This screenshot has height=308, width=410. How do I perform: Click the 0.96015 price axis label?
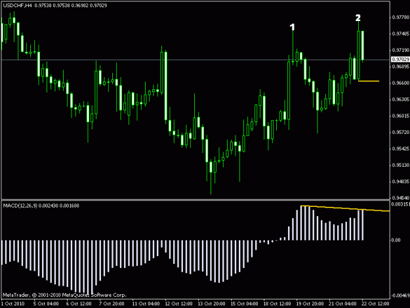coord(401,116)
